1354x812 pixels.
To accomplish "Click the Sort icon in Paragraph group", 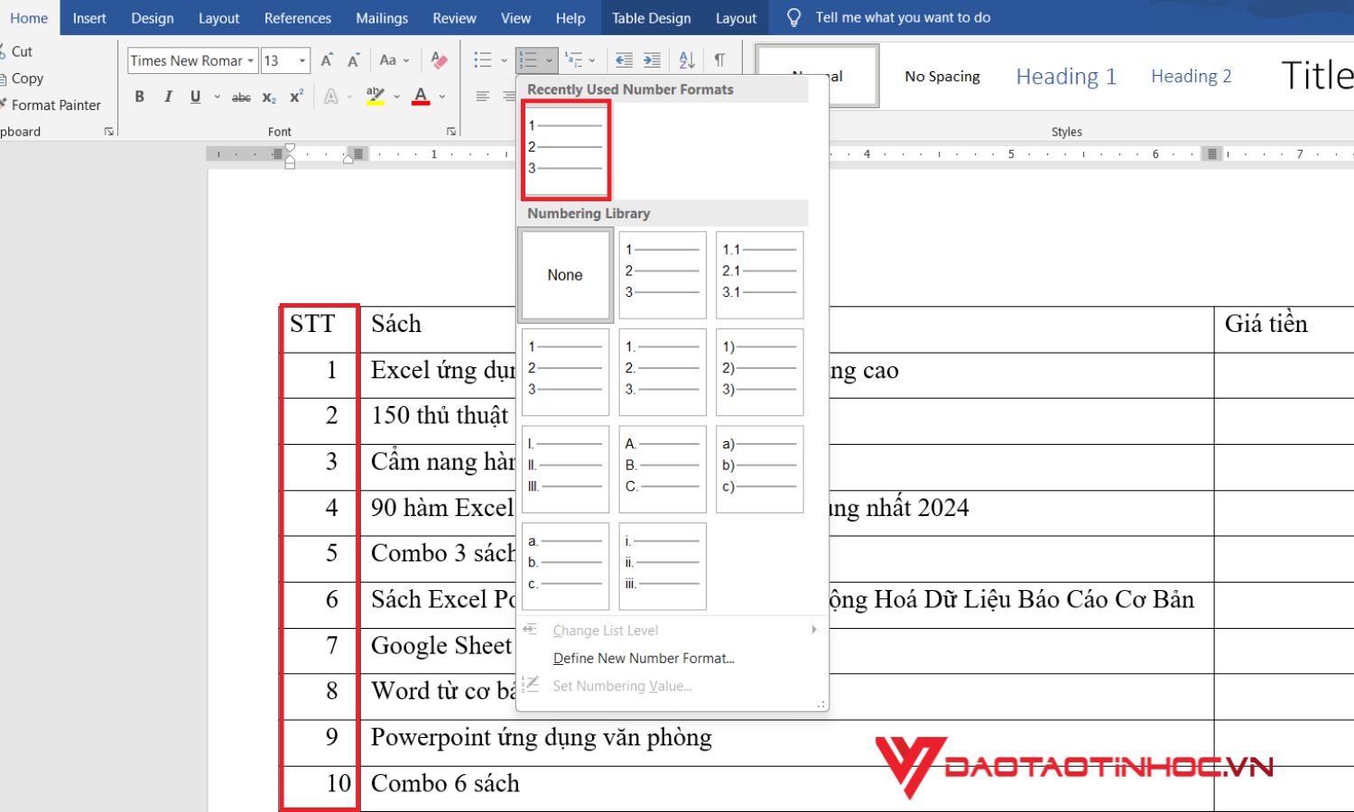I will tap(686, 60).
